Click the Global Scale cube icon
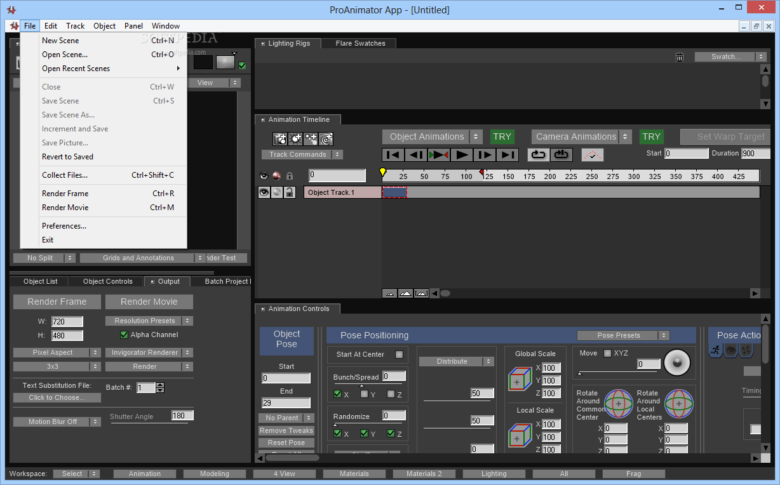Screen dimensions: 780x485 (520, 380)
